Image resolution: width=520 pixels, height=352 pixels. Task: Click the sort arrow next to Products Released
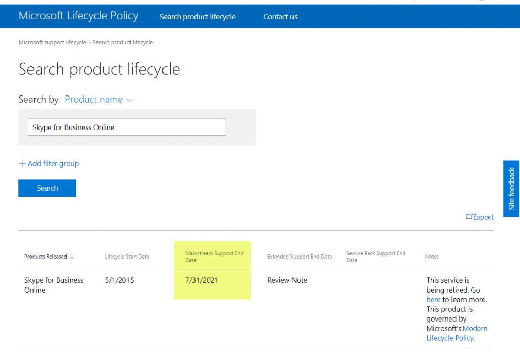point(72,257)
